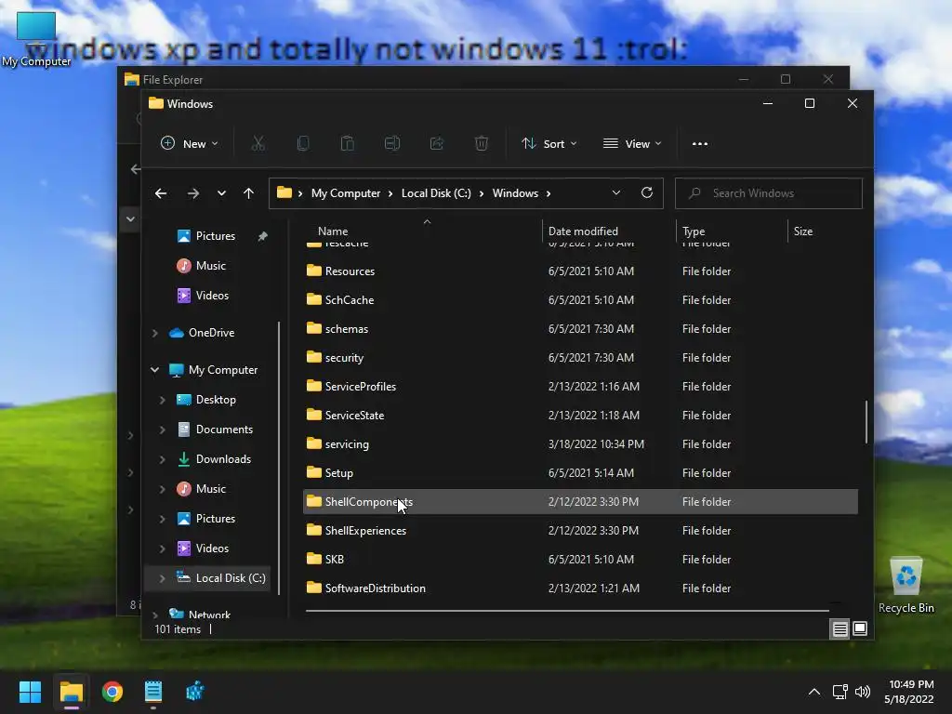Sort by the Name column header
Viewport: 952px width, 714px height.
point(333,231)
